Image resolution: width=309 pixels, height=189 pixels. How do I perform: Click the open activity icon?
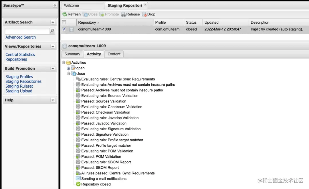(73, 68)
